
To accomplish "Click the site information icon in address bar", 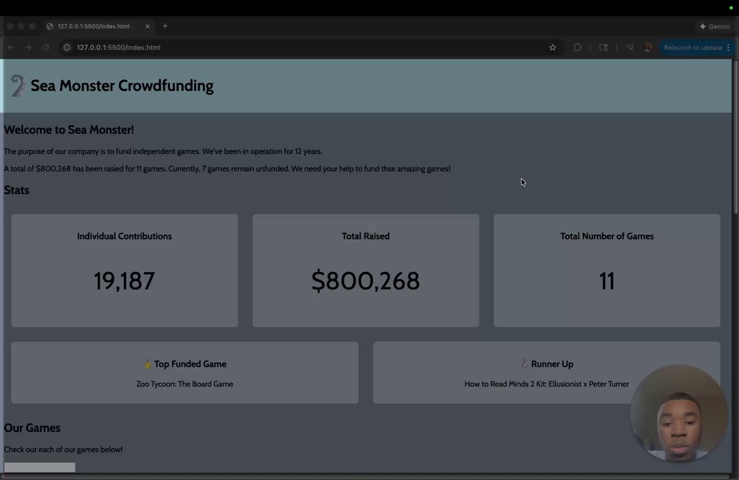I will (67, 47).
